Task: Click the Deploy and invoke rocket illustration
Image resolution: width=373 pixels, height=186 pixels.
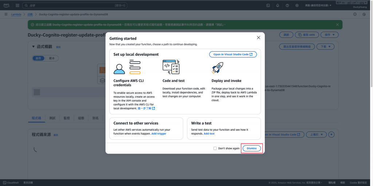Action: (x=217, y=68)
